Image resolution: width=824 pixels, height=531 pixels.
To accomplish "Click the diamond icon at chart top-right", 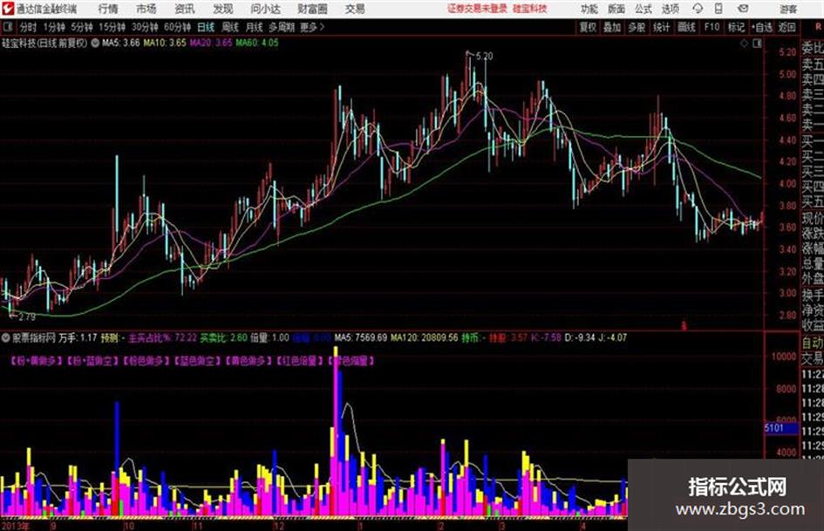I will click(x=744, y=44).
